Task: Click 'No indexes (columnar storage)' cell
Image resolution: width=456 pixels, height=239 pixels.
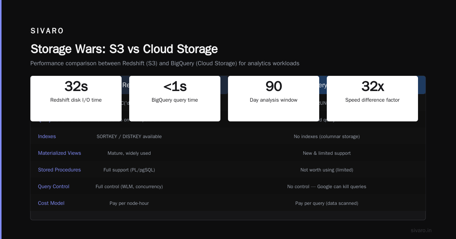Action: pyautogui.click(x=327, y=137)
